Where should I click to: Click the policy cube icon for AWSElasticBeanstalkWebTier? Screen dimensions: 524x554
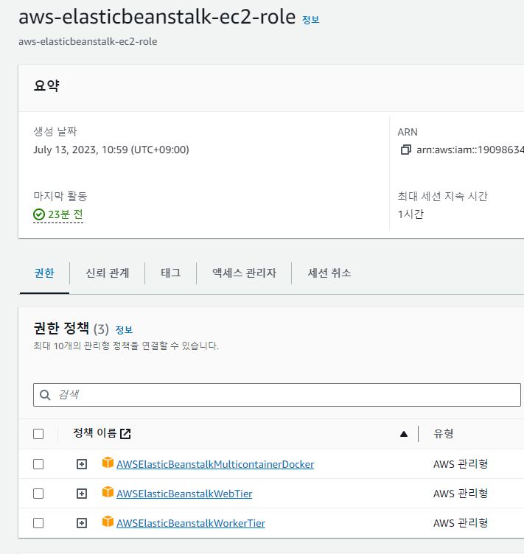(108, 492)
